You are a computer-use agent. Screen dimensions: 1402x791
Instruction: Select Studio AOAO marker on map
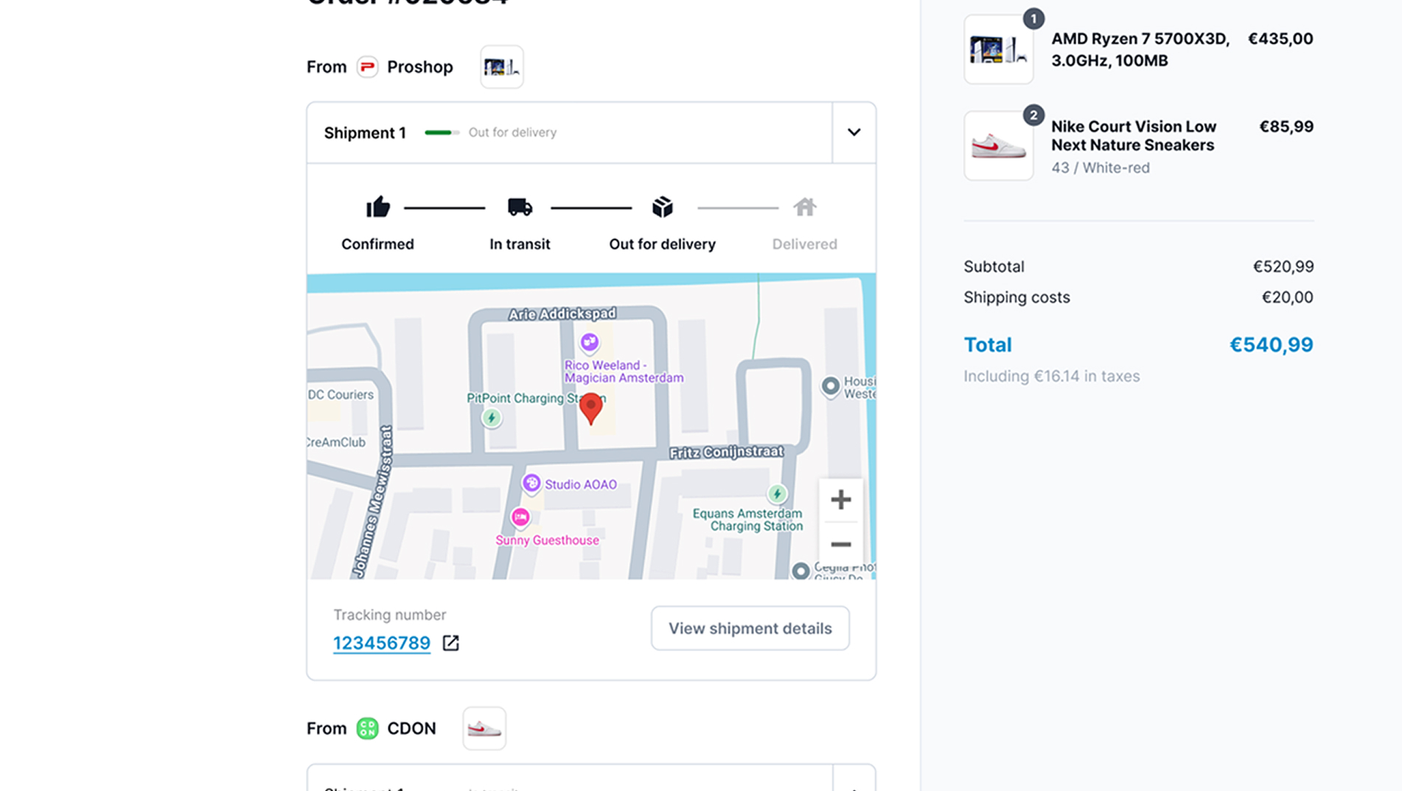[531, 484]
